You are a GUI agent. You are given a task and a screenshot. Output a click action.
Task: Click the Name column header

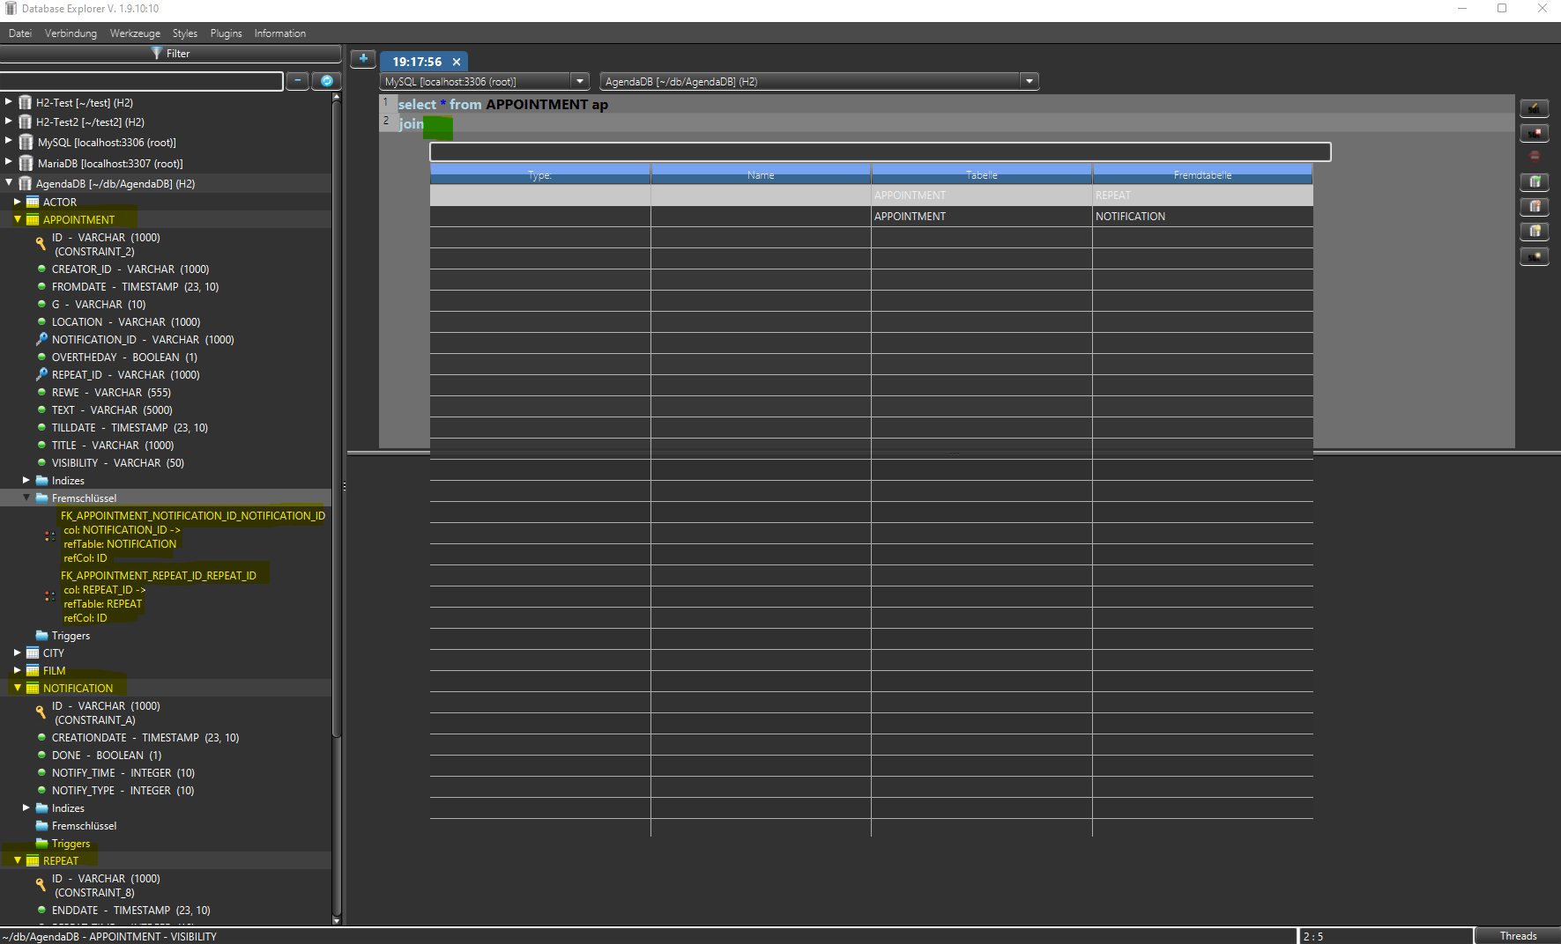pos(761,174)
